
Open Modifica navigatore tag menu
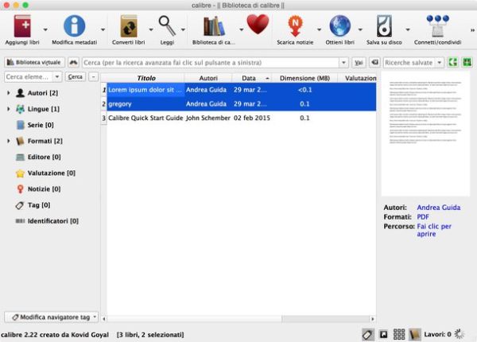click(x=51, y=317)
